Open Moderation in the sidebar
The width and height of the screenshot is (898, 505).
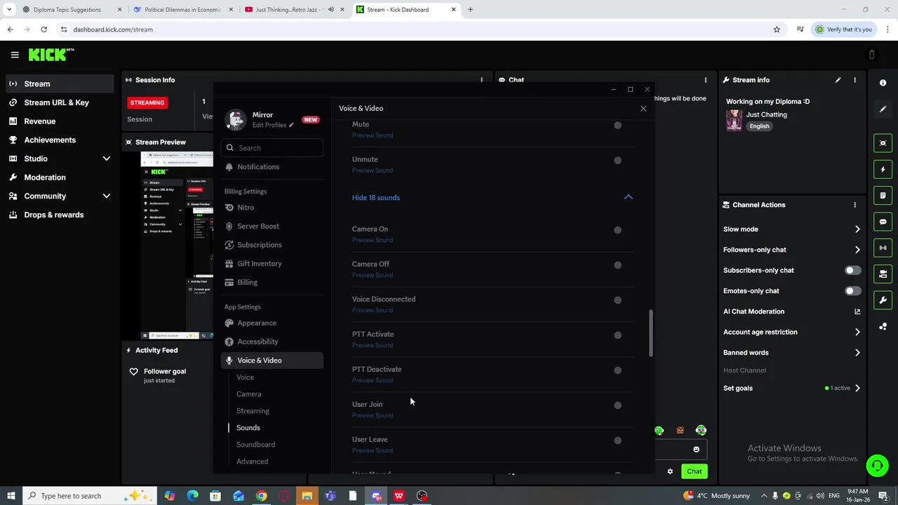click(45, 177)
